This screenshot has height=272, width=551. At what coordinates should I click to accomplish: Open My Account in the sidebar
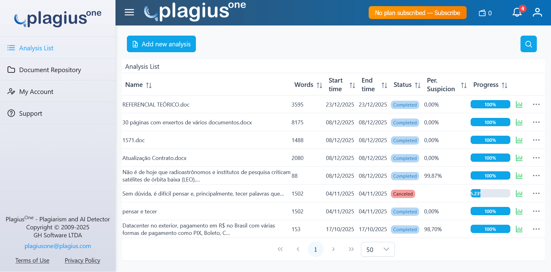pyautogui.click(x=36, y=92)
